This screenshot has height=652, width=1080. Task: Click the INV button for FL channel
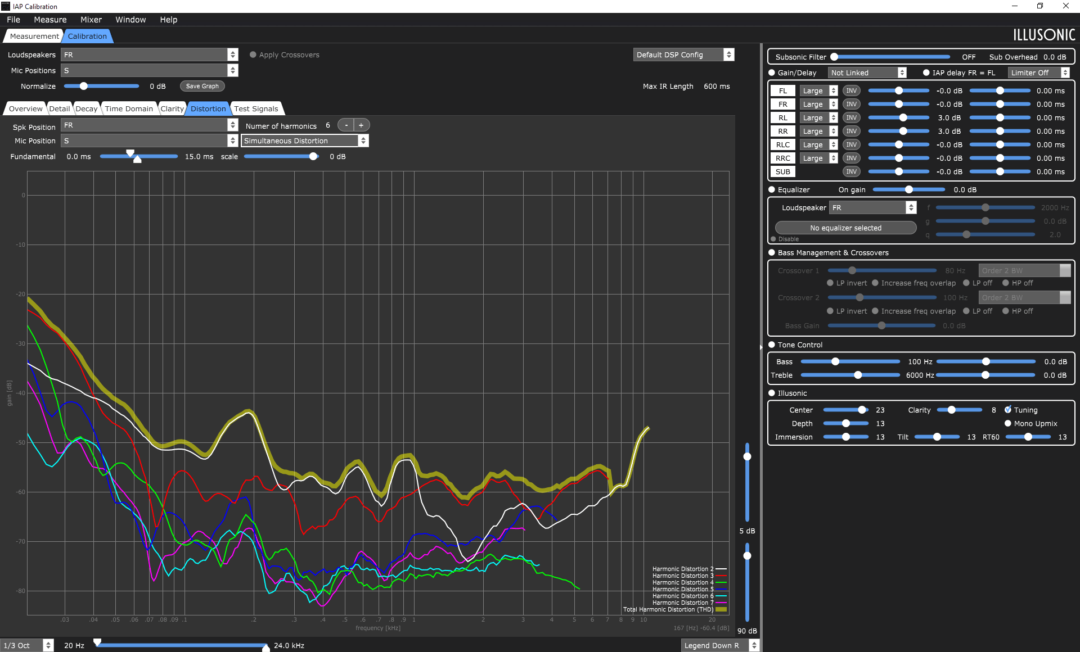point(851,90)
